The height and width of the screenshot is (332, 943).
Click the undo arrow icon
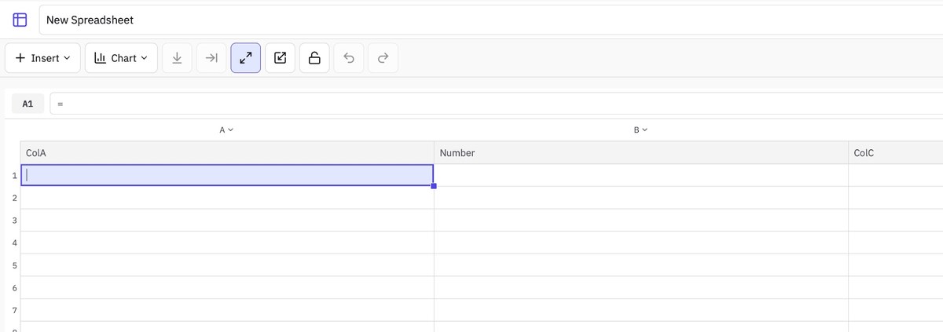pyautogui.click(x=349, y=58)
